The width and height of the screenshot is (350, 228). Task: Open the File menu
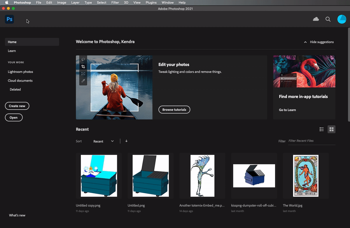point(38,3)
